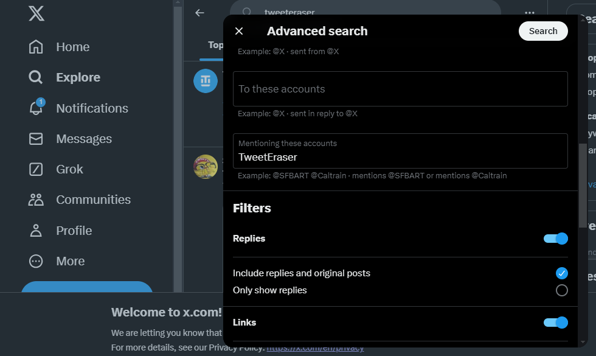
Task: Disable the Links filter toggle
Action: 555,323
